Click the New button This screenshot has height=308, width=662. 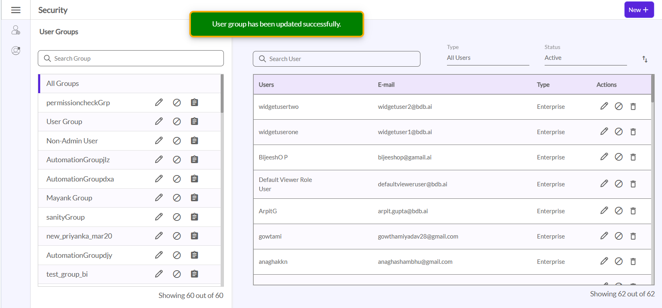[x=638, y=10]
